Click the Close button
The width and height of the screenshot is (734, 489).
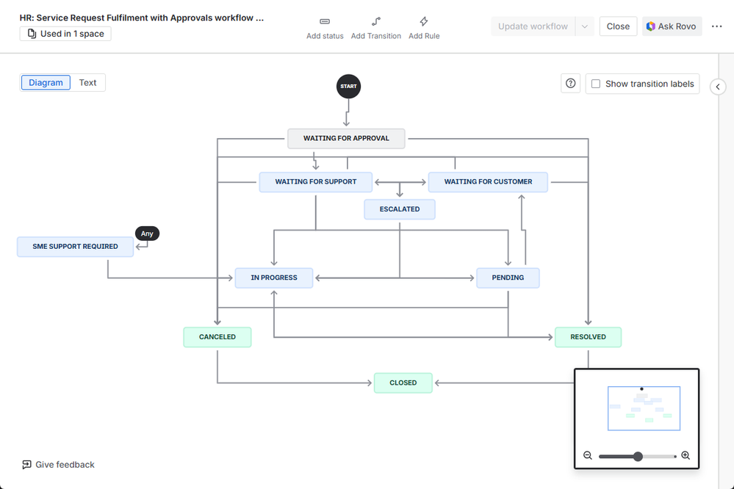point(618,26)
